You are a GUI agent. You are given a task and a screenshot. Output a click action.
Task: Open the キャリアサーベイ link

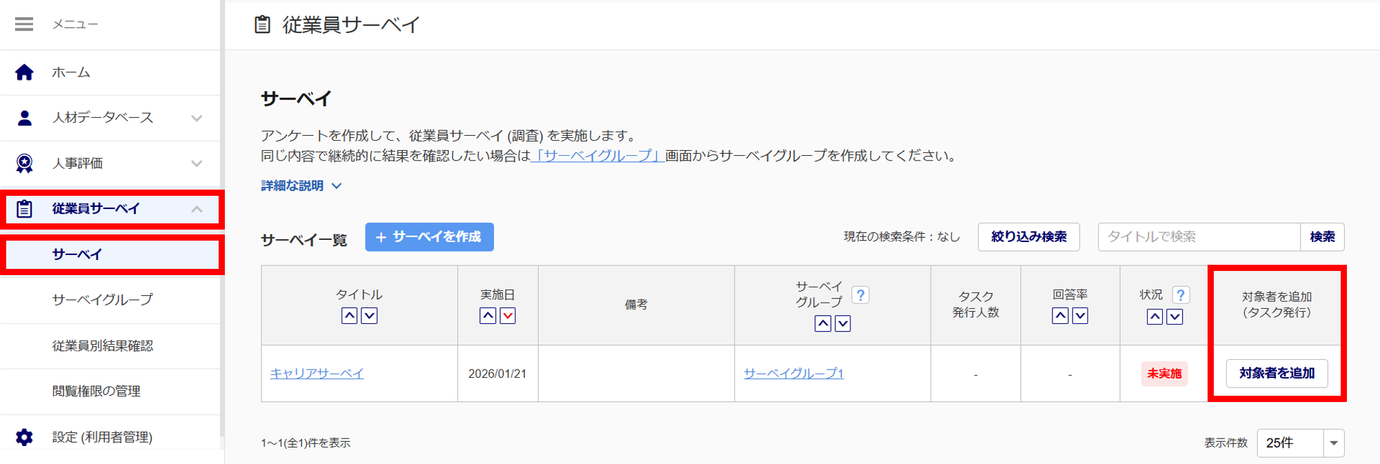pyautogui.click(x=317, y=374)
